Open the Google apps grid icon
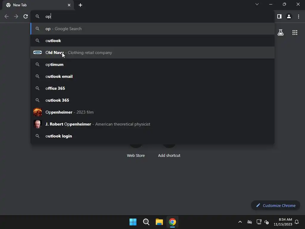 295,33
